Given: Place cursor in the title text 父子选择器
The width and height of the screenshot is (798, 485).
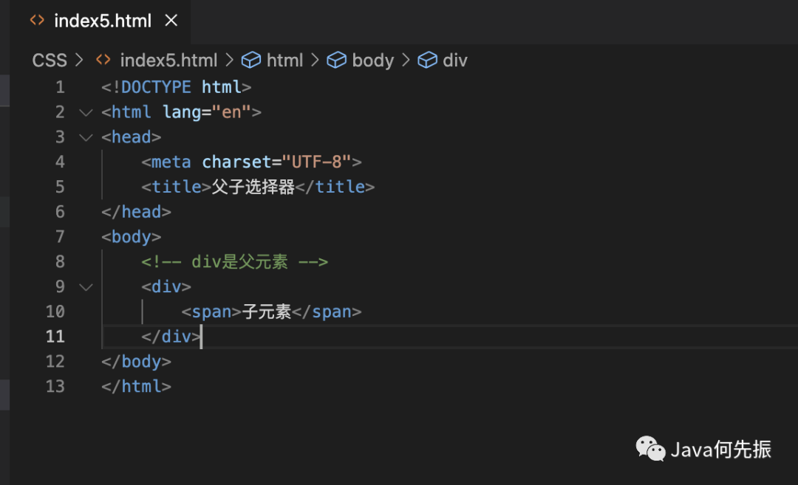Looking at the screenshot, I should (x=253, y=187).
